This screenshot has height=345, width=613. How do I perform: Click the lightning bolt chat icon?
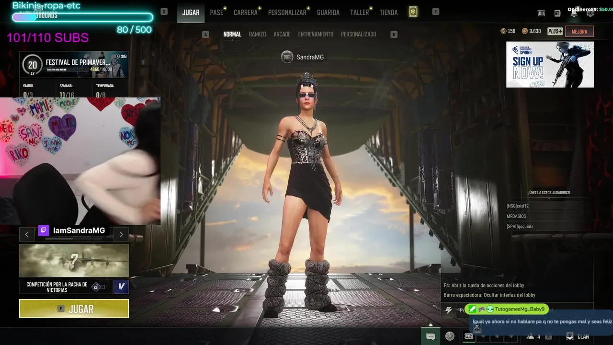click(449, 310)
